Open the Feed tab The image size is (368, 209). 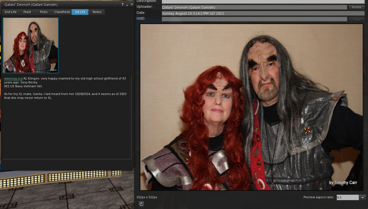click(x=27, y=12)
